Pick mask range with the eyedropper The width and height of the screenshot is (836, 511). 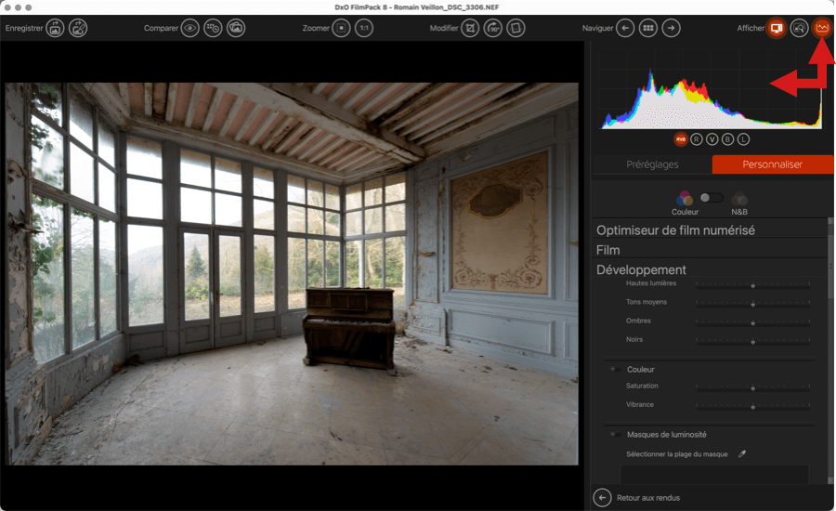coord(741,454)
